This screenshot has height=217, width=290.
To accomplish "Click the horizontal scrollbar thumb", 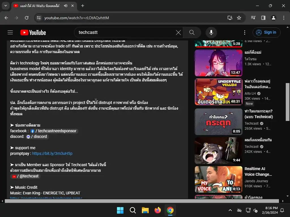I will click(x=142, y=201).
